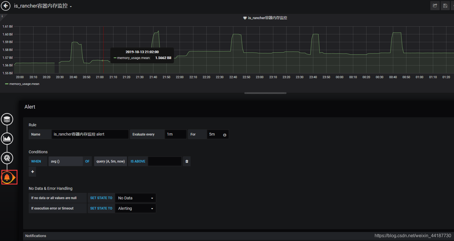Open the Queries database tab icon
The height and width of the screenshot is (241, 454).
pos(7,119)
